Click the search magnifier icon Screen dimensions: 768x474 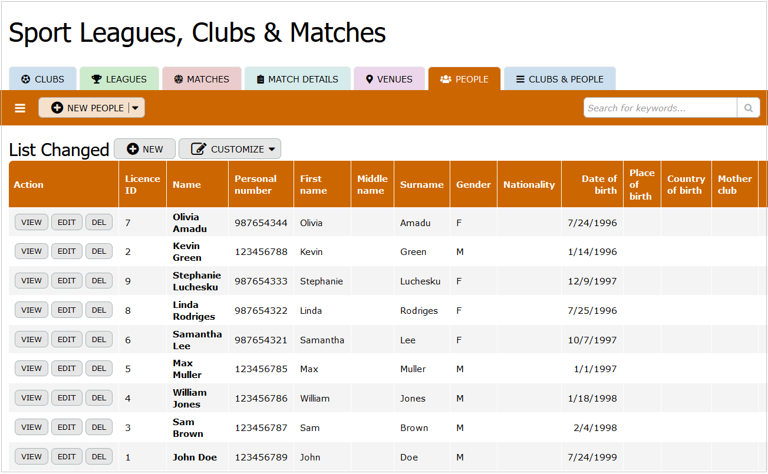click(x=748, y=108)
